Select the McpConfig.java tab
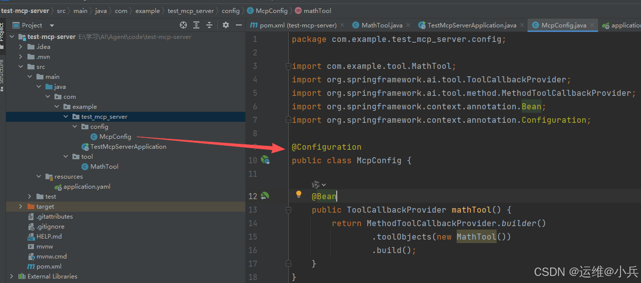Viewport: 641px width, 283px height. coord(564,25)
